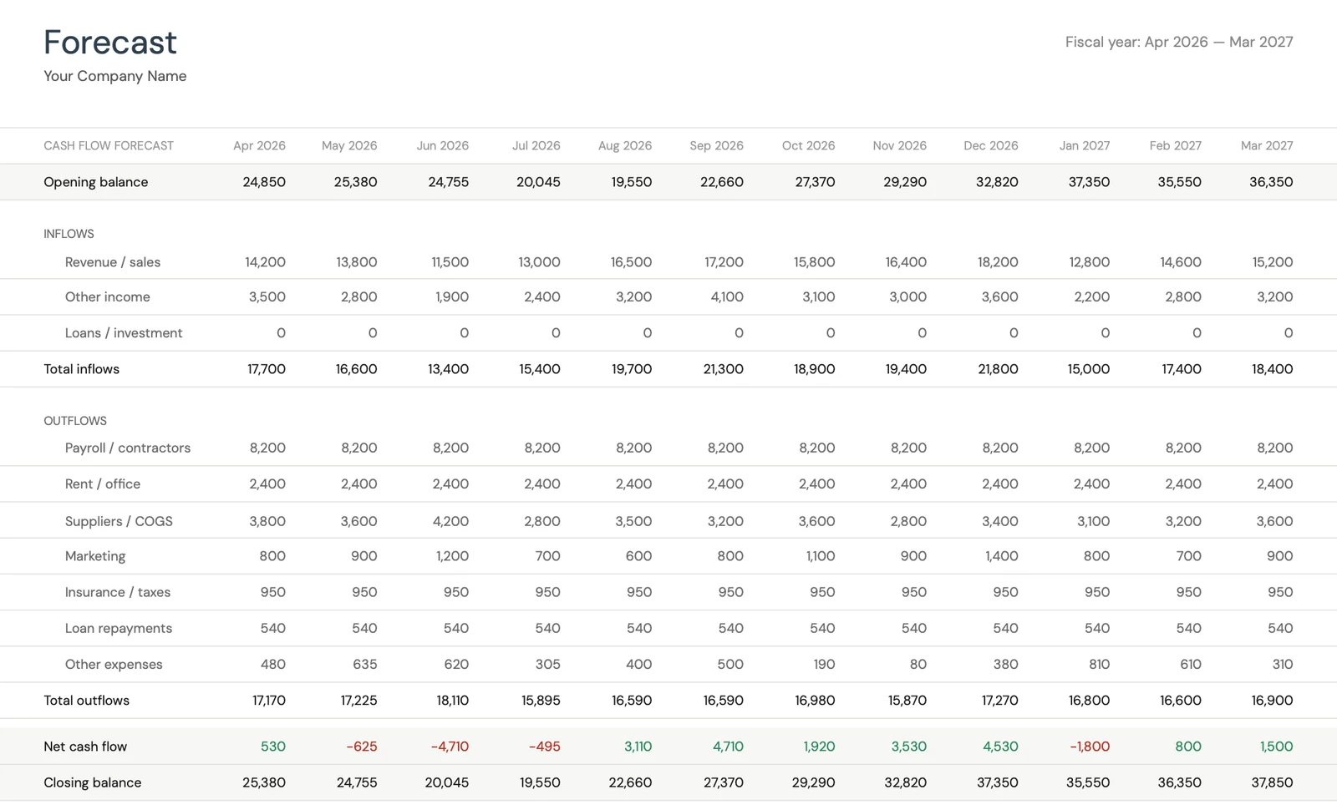Select the Mar 2027 column header
Image resolution: width=1337 pixels, height=810 pixels.
tap(1266, 145)
